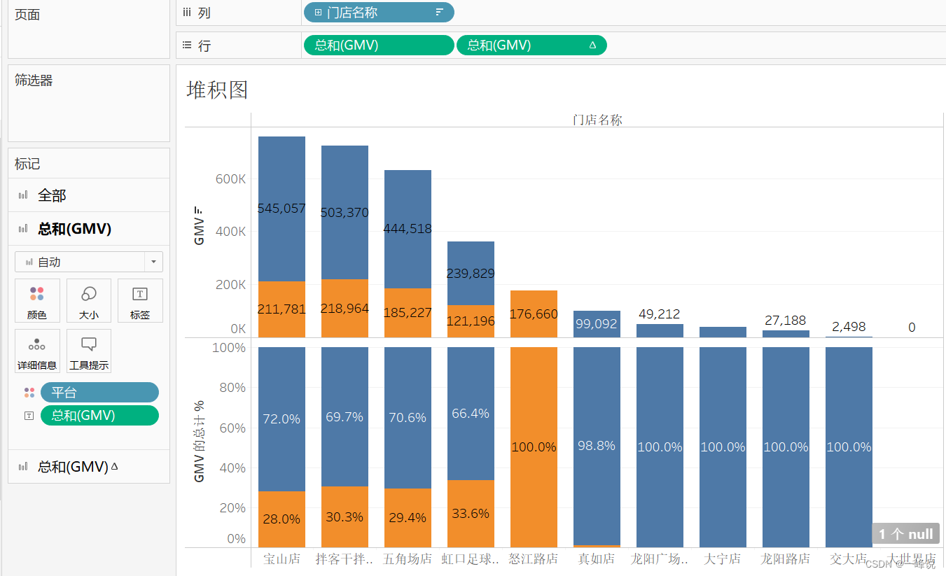Expand the 总和(GMV) Δ marks section
Screen dimensions: 946x576
(89, 466)
